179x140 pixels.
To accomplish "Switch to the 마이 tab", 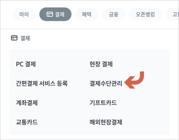I will pos(24,14).
